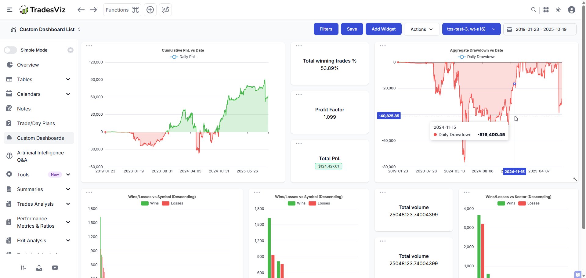Go to Overview in the sidebar
Image resolution: width=586 pixels, height=278 pixels.
tap(39, 65)
